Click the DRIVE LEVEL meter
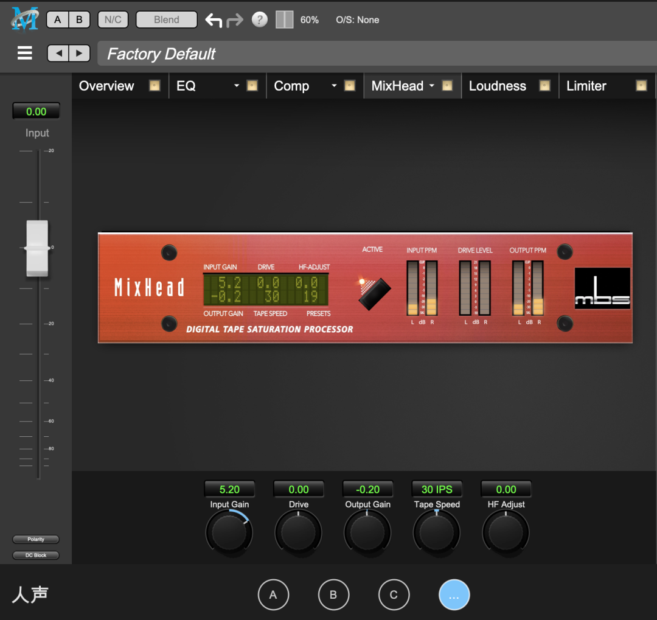 point(474,288)
